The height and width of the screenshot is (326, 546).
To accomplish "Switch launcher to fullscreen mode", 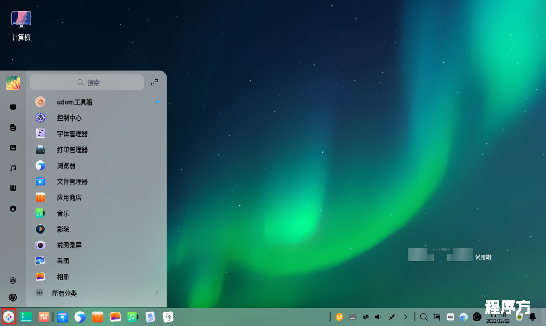I will [x=155, y=82].
